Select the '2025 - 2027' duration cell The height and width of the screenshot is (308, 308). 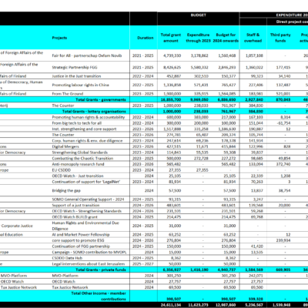tap(143, 264)
